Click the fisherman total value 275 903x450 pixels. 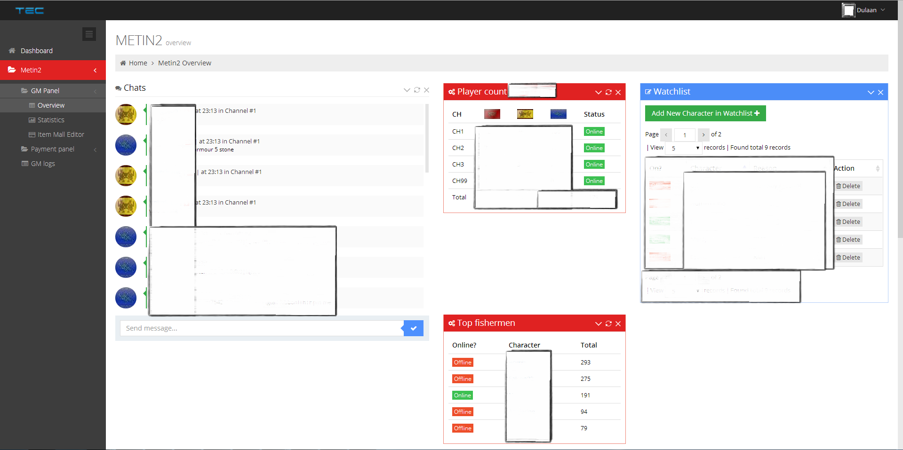point(585,379)
